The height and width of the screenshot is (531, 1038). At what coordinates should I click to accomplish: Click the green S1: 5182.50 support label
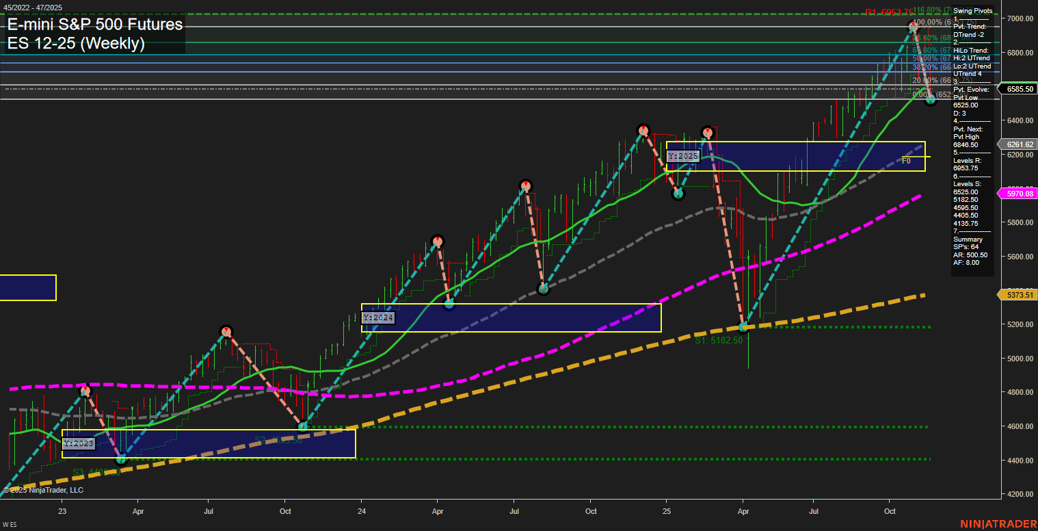click(719, 340)
